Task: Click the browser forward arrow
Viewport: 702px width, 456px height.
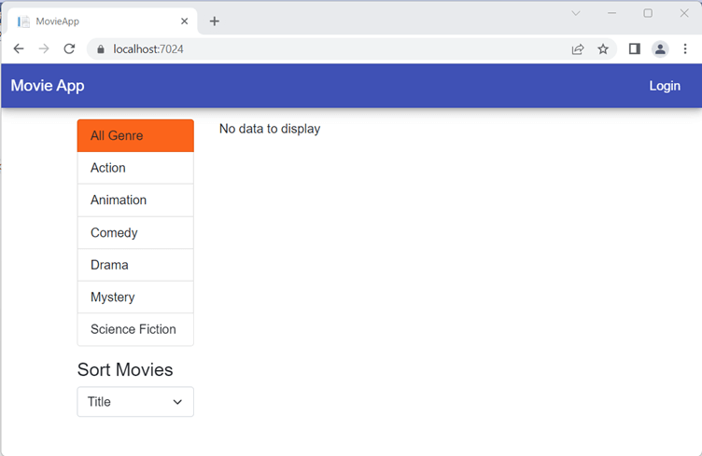Action: 44,49
